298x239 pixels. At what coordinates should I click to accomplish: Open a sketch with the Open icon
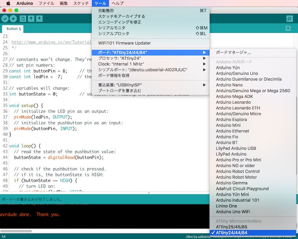pyautogui.click(x=31, y=19)
